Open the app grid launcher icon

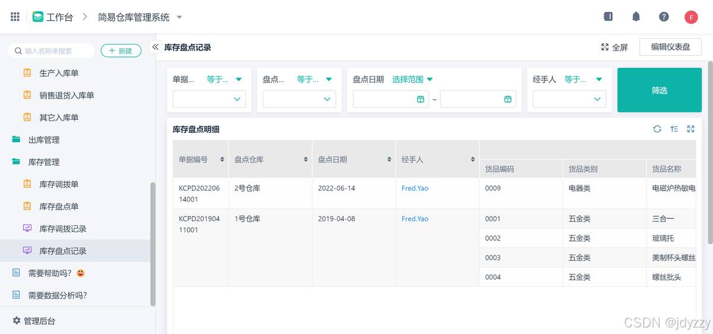[x=15, y=17]
